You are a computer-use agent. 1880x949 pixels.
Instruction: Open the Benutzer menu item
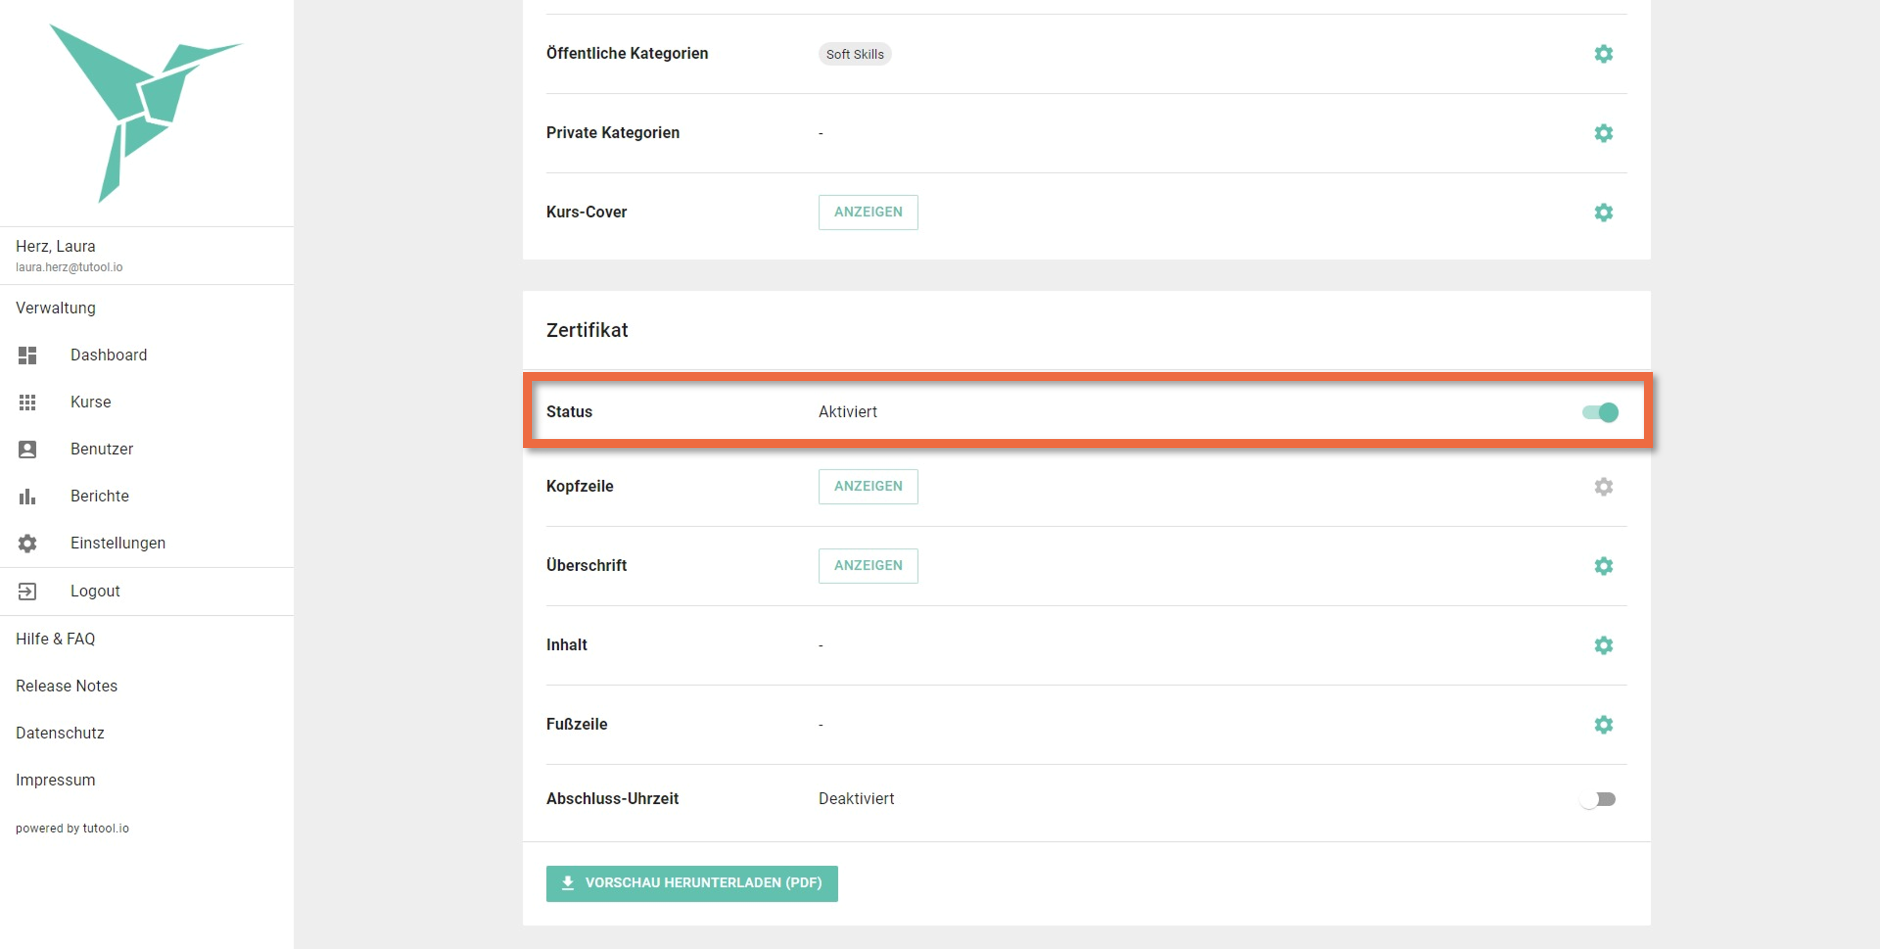(x=101, y=449)
